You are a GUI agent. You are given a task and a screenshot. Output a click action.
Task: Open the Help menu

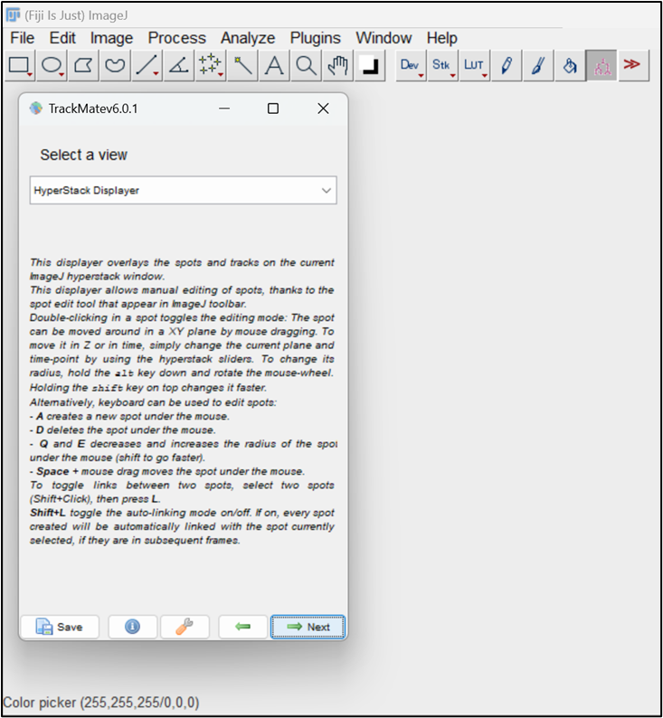[441, 38]
